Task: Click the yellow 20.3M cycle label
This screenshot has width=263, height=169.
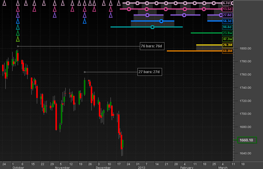Action: click(227, 45)
